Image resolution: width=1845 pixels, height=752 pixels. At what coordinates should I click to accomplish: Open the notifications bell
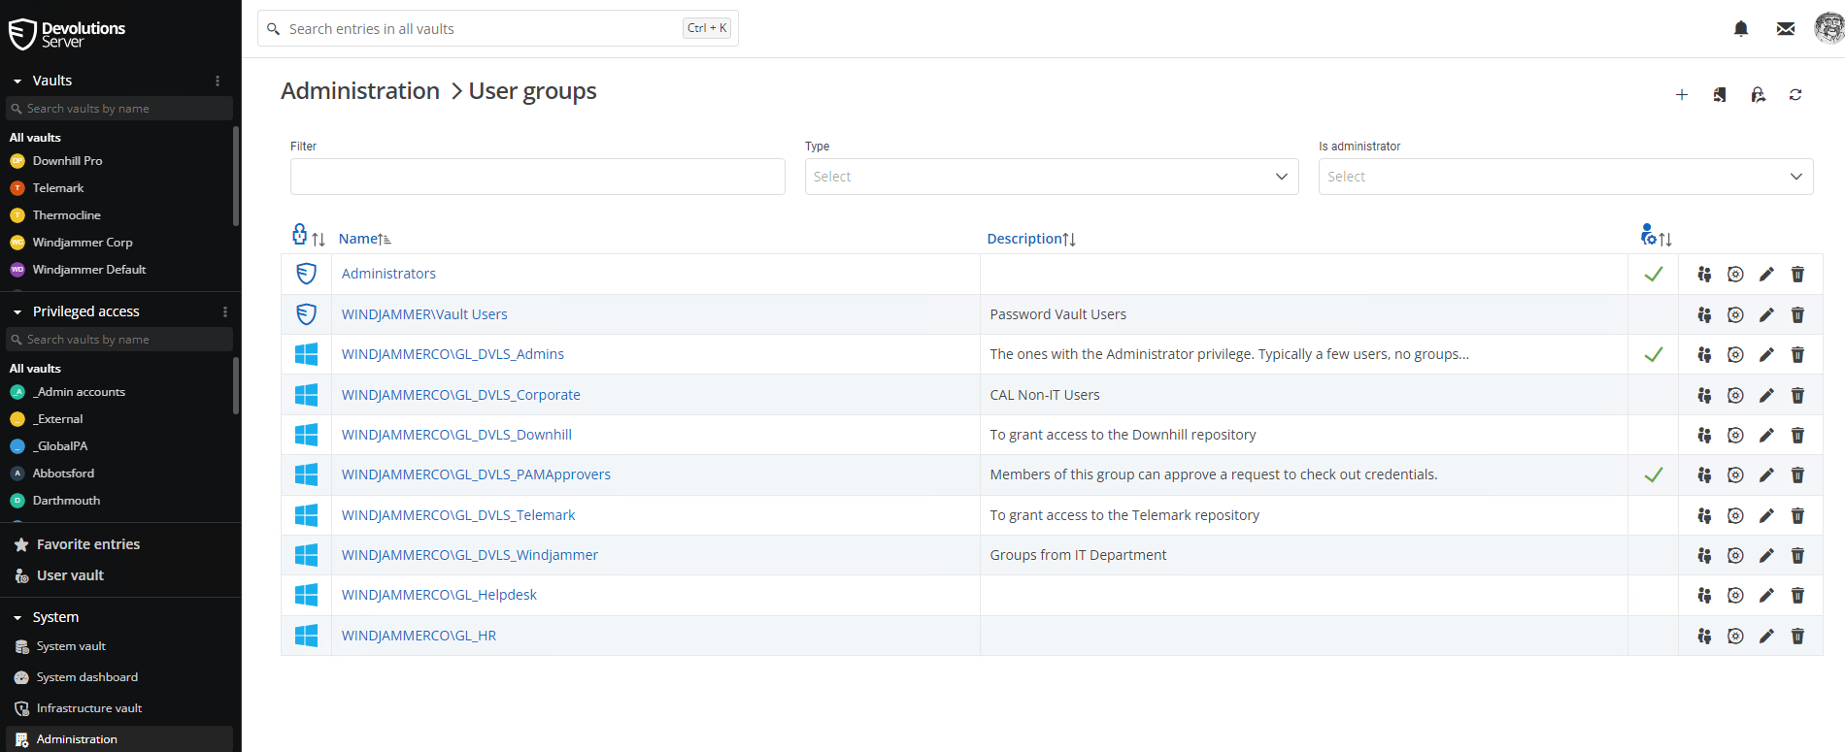click(x=1741, y=29)
